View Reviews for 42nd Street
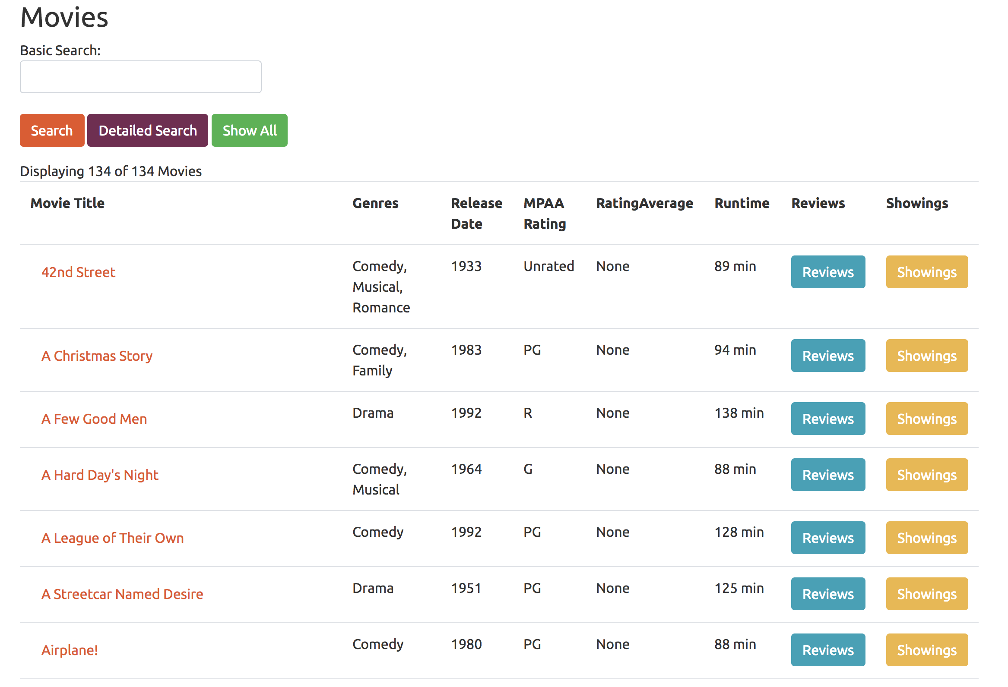The height and width of the screenshot is (687, 1008). pyautogui.click(x=827, y=272)
